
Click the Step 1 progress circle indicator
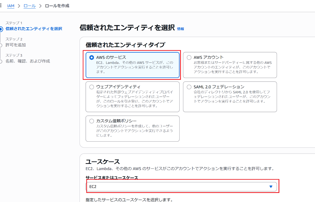tap(1, 29)
